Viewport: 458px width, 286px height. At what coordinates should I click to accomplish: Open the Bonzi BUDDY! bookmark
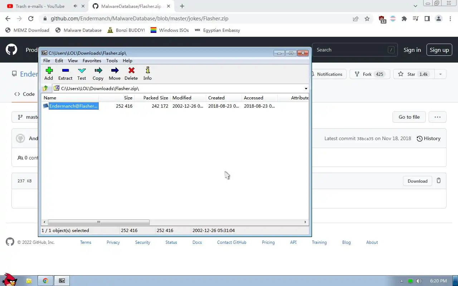(x=126, y=30)
